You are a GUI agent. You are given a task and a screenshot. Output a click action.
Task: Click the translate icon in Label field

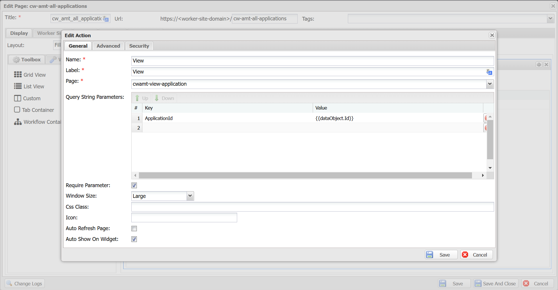pyautogui.click(x=489, y=72)
